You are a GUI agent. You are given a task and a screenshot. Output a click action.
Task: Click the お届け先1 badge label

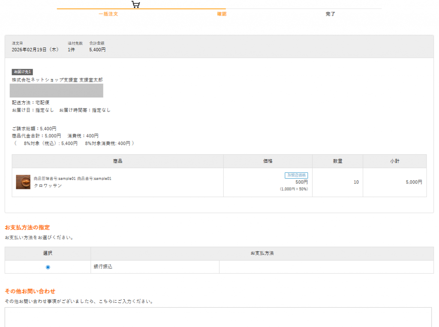22,72
